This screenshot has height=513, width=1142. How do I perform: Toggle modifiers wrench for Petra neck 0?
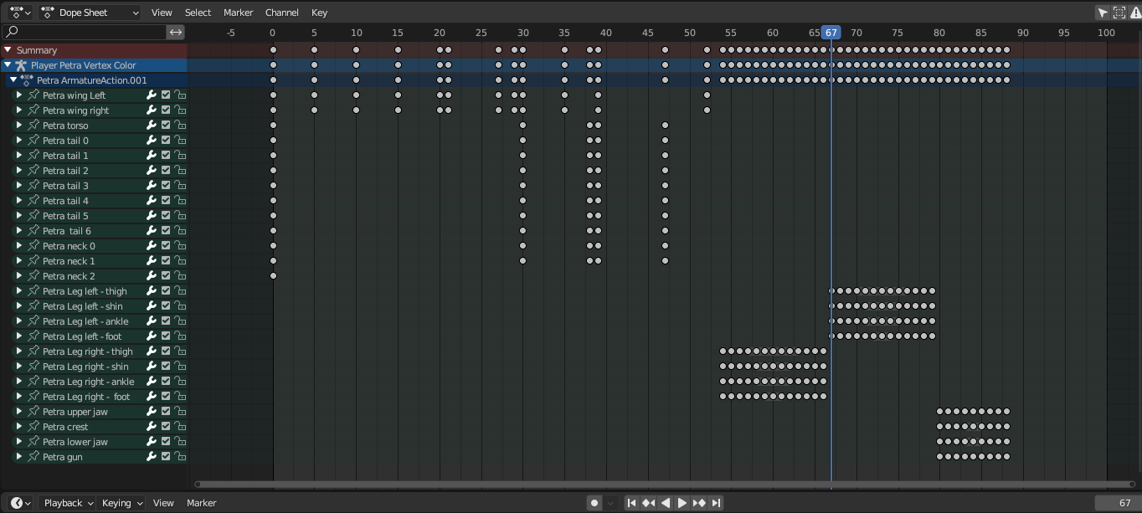152,246
